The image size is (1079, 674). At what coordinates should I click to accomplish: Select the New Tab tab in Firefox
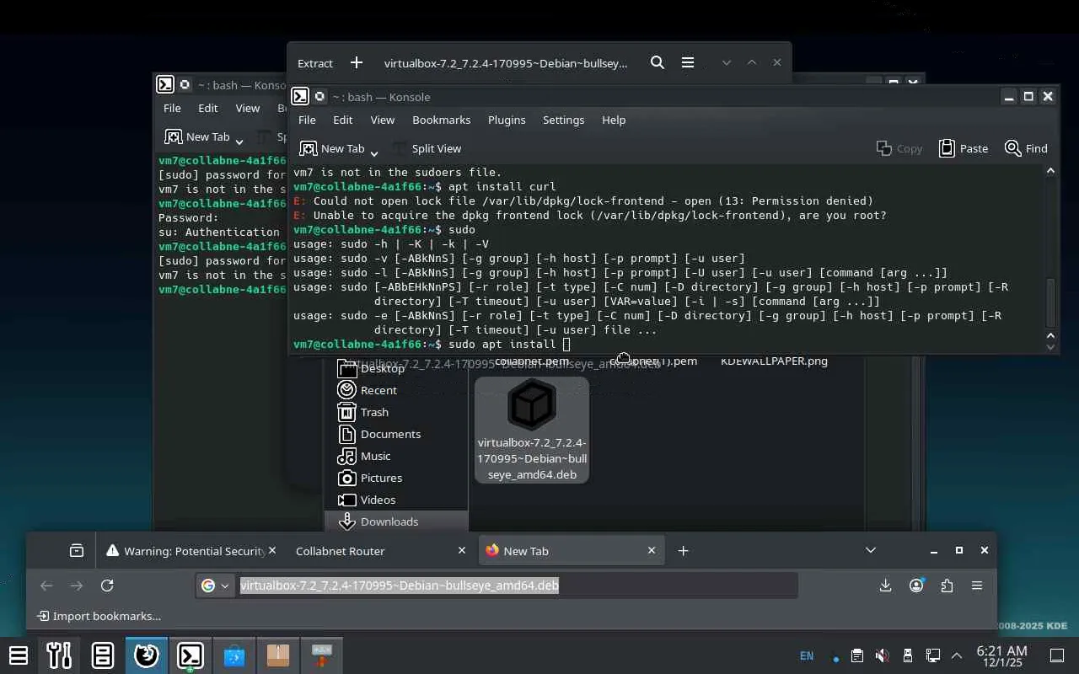[572, 551]
